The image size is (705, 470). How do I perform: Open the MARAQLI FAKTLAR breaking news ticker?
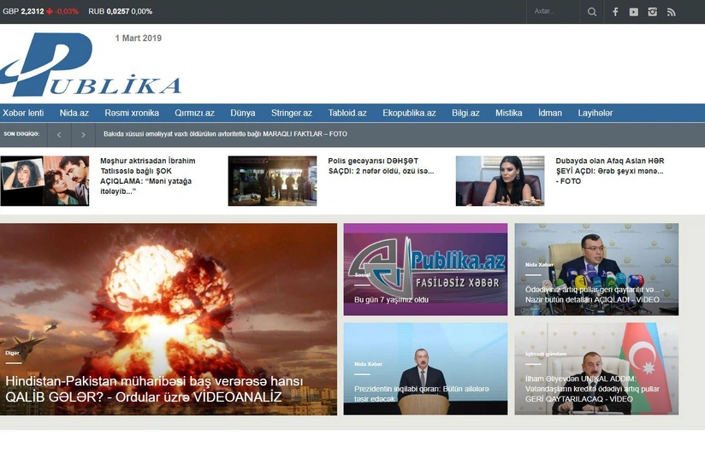(x=225, y=134)
